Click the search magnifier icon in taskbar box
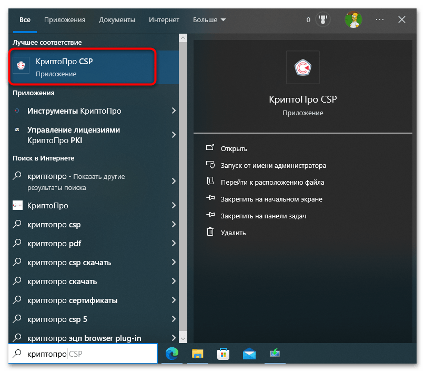Image resolution: width=425 pixels, height=372 pixels. (x=17, y=353)
